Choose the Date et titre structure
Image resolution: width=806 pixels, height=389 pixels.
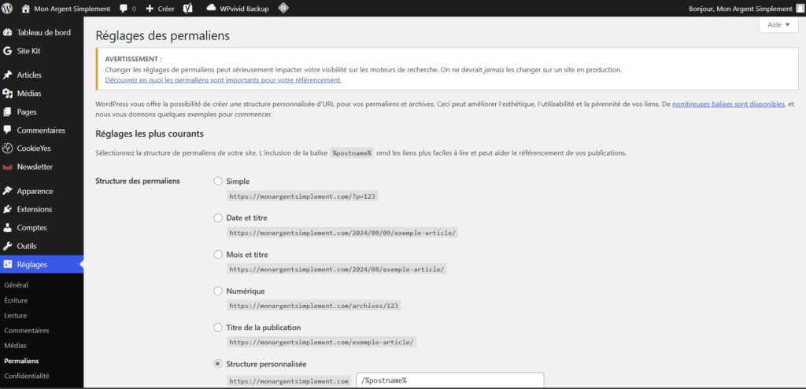tap(218, 218)
